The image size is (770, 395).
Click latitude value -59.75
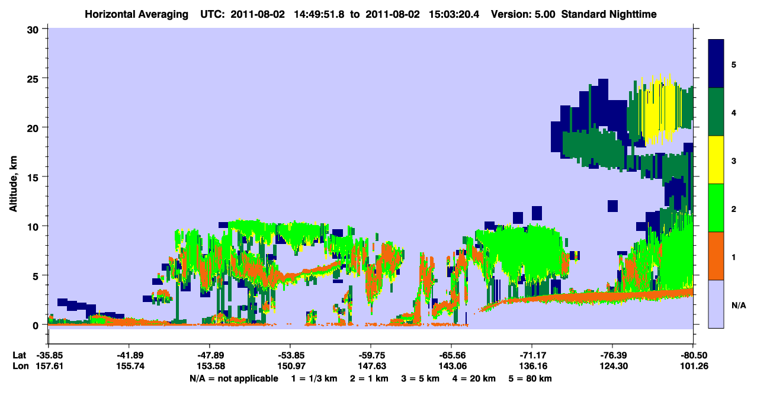(x=370, y=355)
